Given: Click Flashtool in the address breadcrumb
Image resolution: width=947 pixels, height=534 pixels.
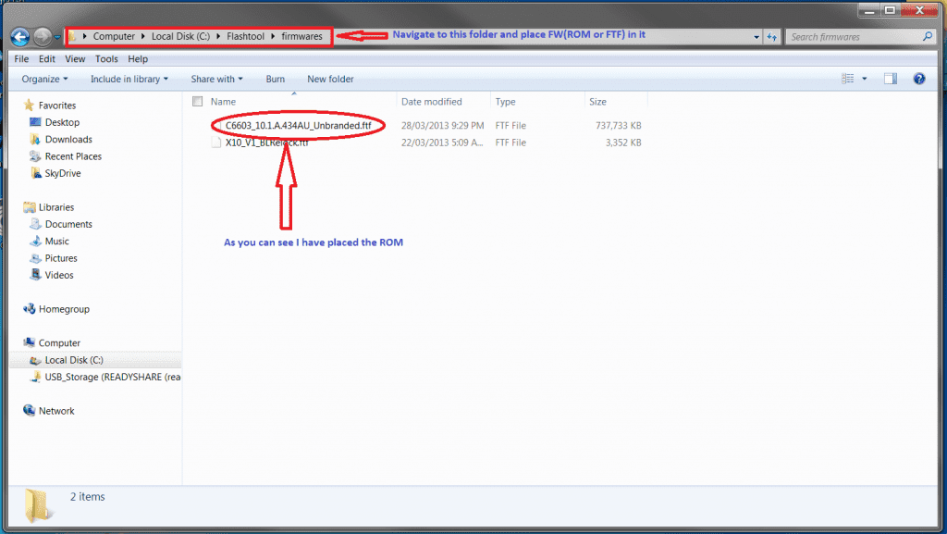Looking at the screenshot, I should 245,36.
